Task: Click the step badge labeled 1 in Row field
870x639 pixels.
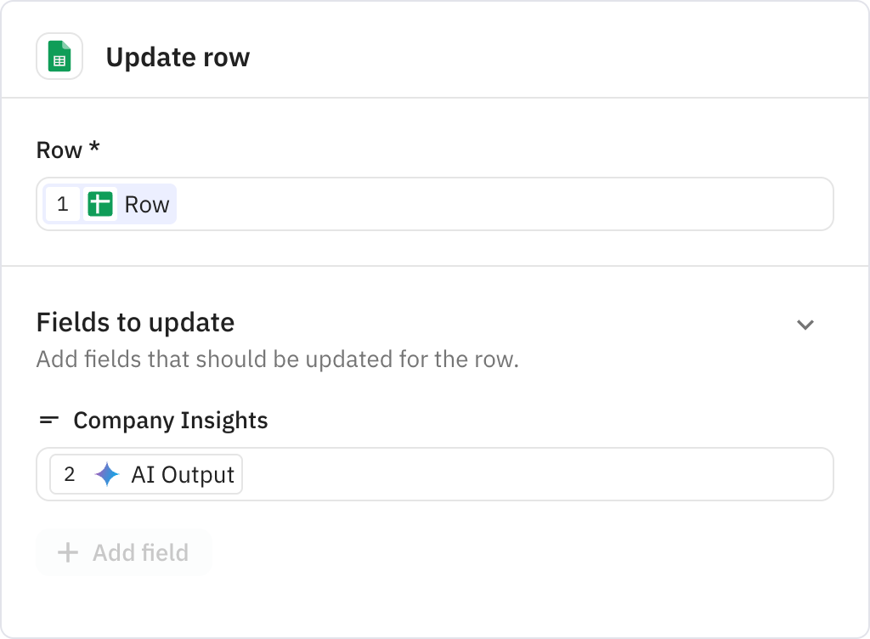Action: point(63,204)
